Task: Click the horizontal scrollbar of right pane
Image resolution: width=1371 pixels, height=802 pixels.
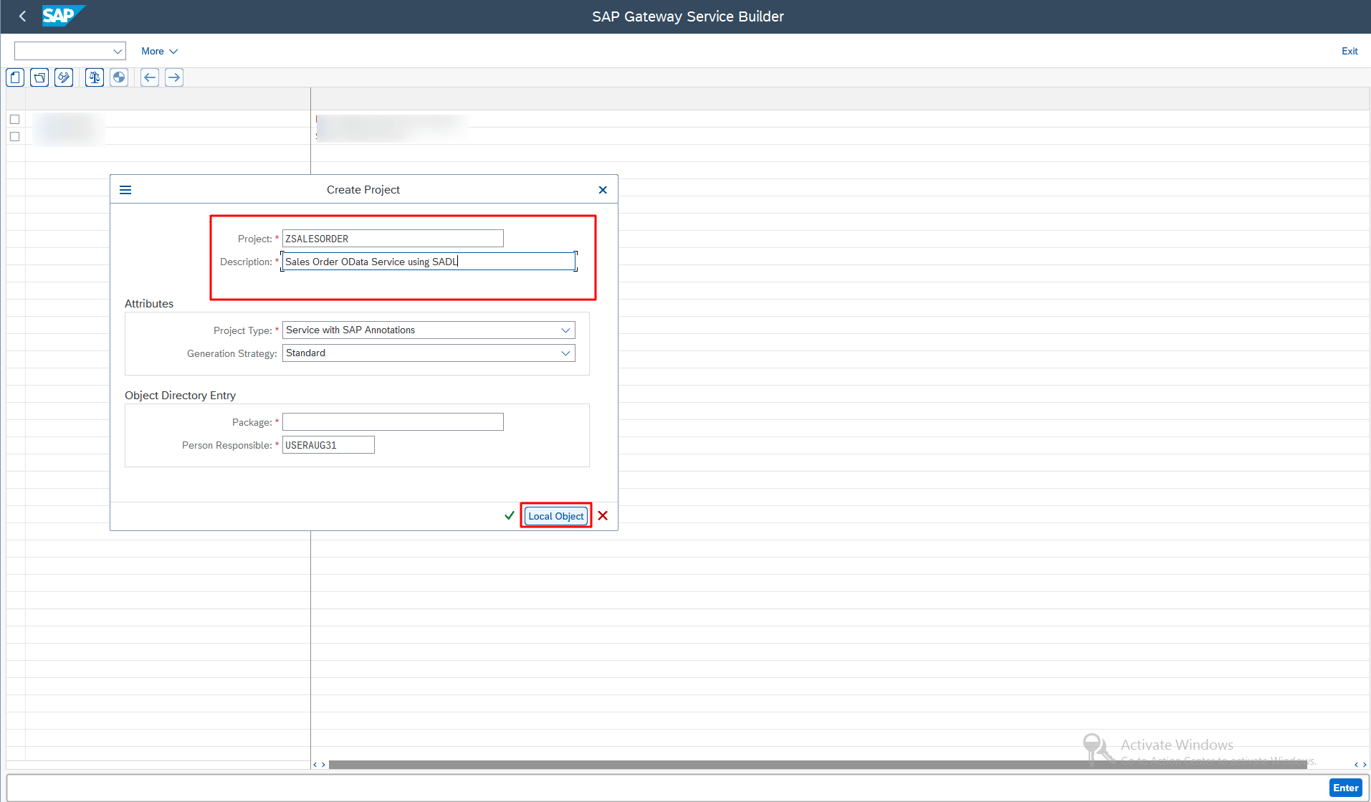Action: pyautogui.click(x=817, y=765)
